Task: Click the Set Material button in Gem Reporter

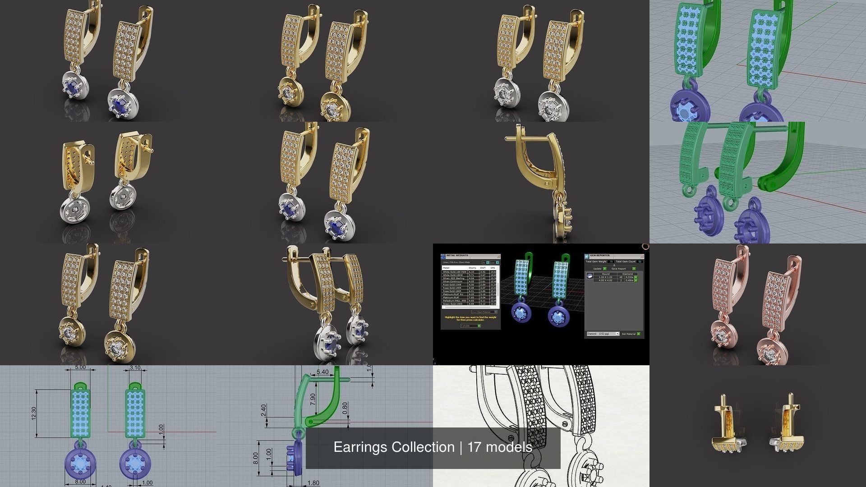Action: (x=631, y=334)
